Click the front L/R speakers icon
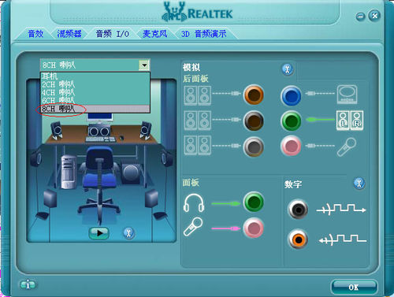 pos(350,121)
